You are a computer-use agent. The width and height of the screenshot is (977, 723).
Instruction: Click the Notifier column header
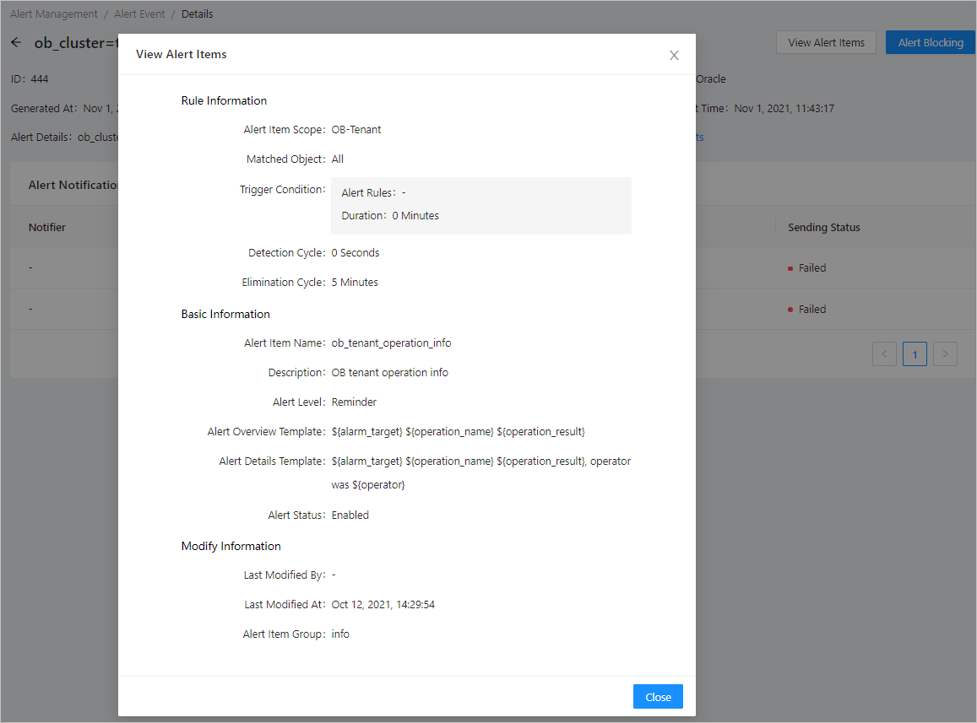(47, 227)
